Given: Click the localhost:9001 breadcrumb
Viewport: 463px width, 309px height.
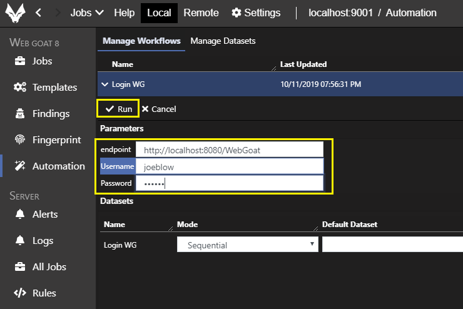Looking at the screenshot, I should tap(341, 13).
